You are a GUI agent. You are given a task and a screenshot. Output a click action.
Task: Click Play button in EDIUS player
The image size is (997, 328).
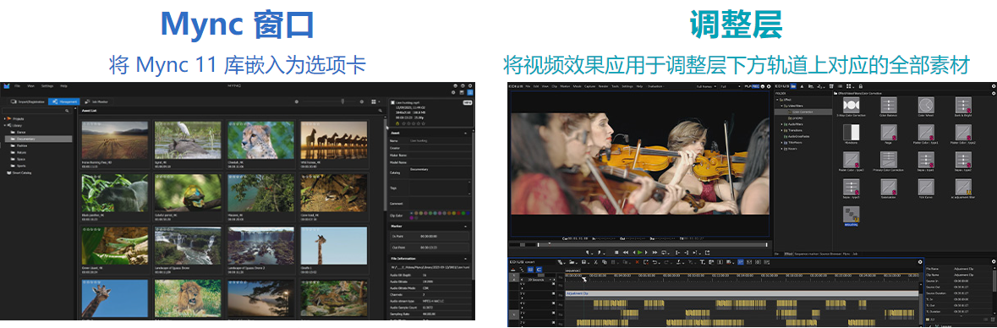click(x=639, y=253)
